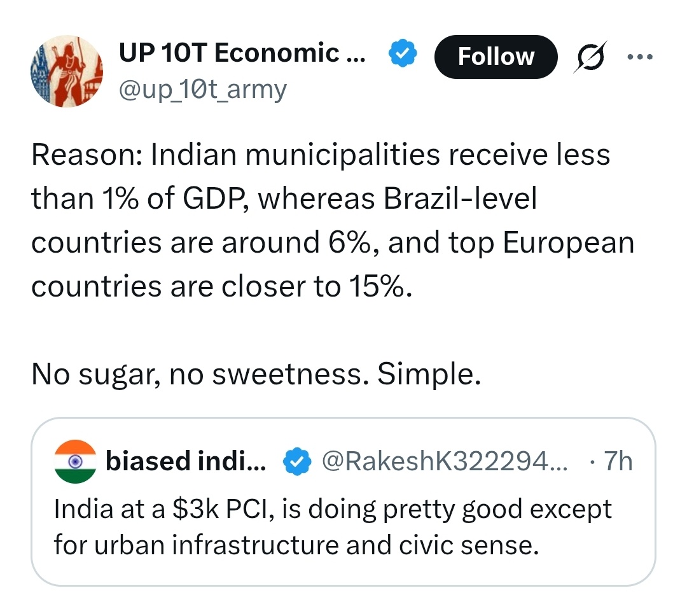This screenshot has width=687, height=609.
Task: Open the three-dot more options menu
Action: 640,57
